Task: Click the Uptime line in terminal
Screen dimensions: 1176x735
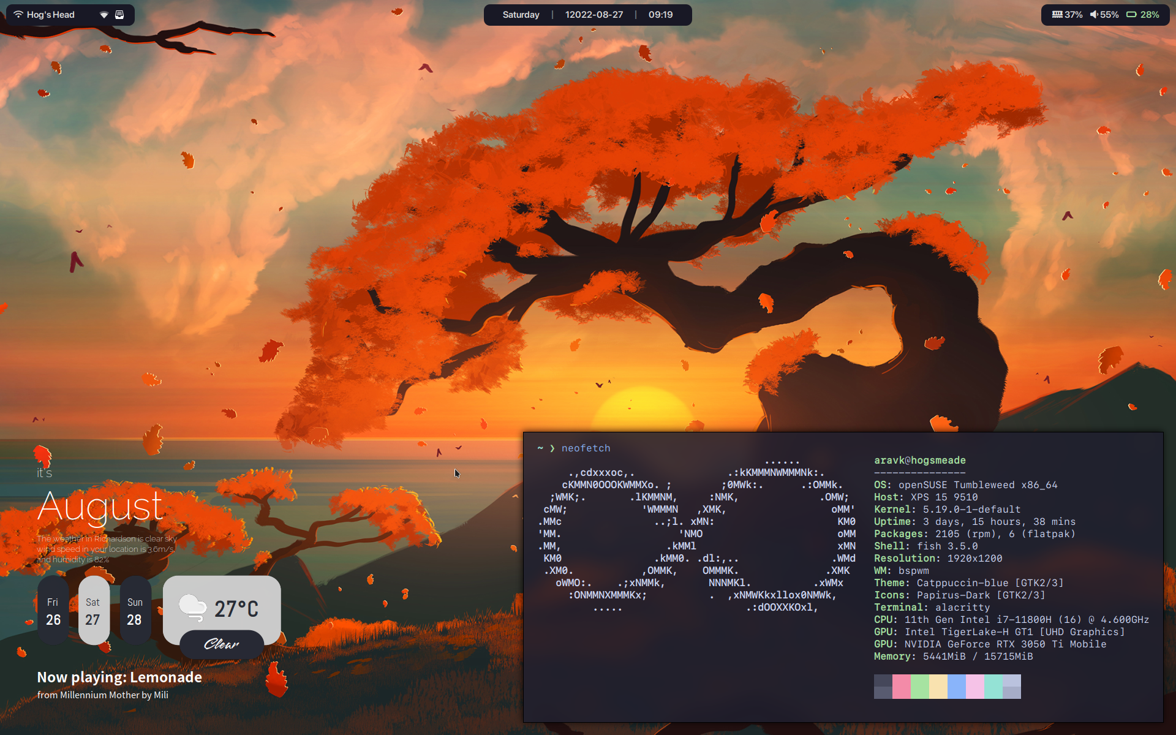Action: click(x=975, y=522)
